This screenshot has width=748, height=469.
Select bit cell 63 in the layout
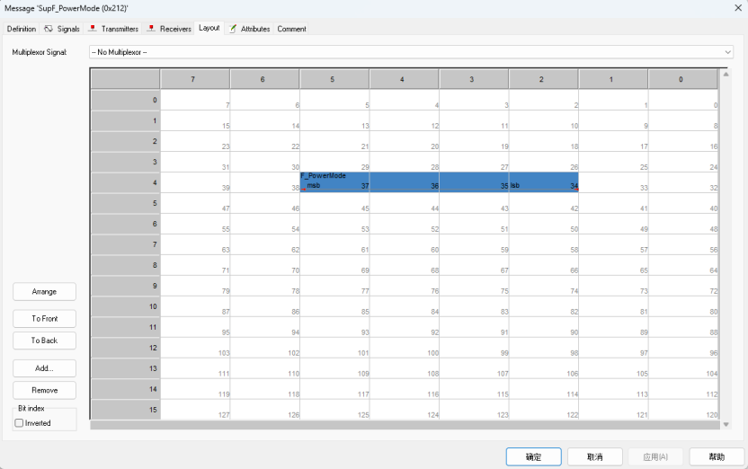tap(195, 244)
